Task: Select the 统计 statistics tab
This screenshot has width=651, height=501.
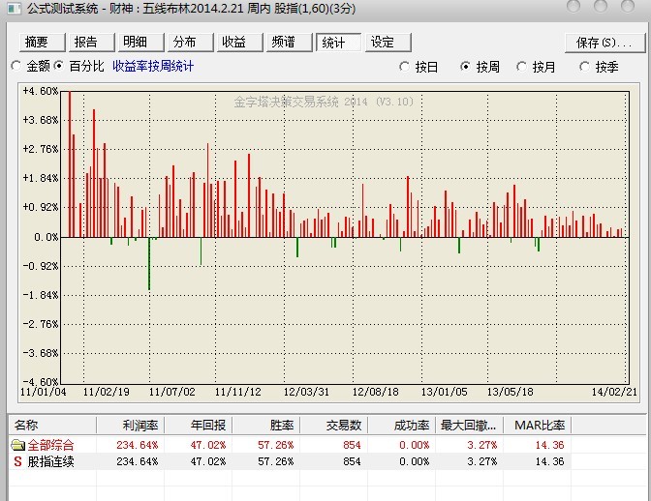Action: coord(338,42)
